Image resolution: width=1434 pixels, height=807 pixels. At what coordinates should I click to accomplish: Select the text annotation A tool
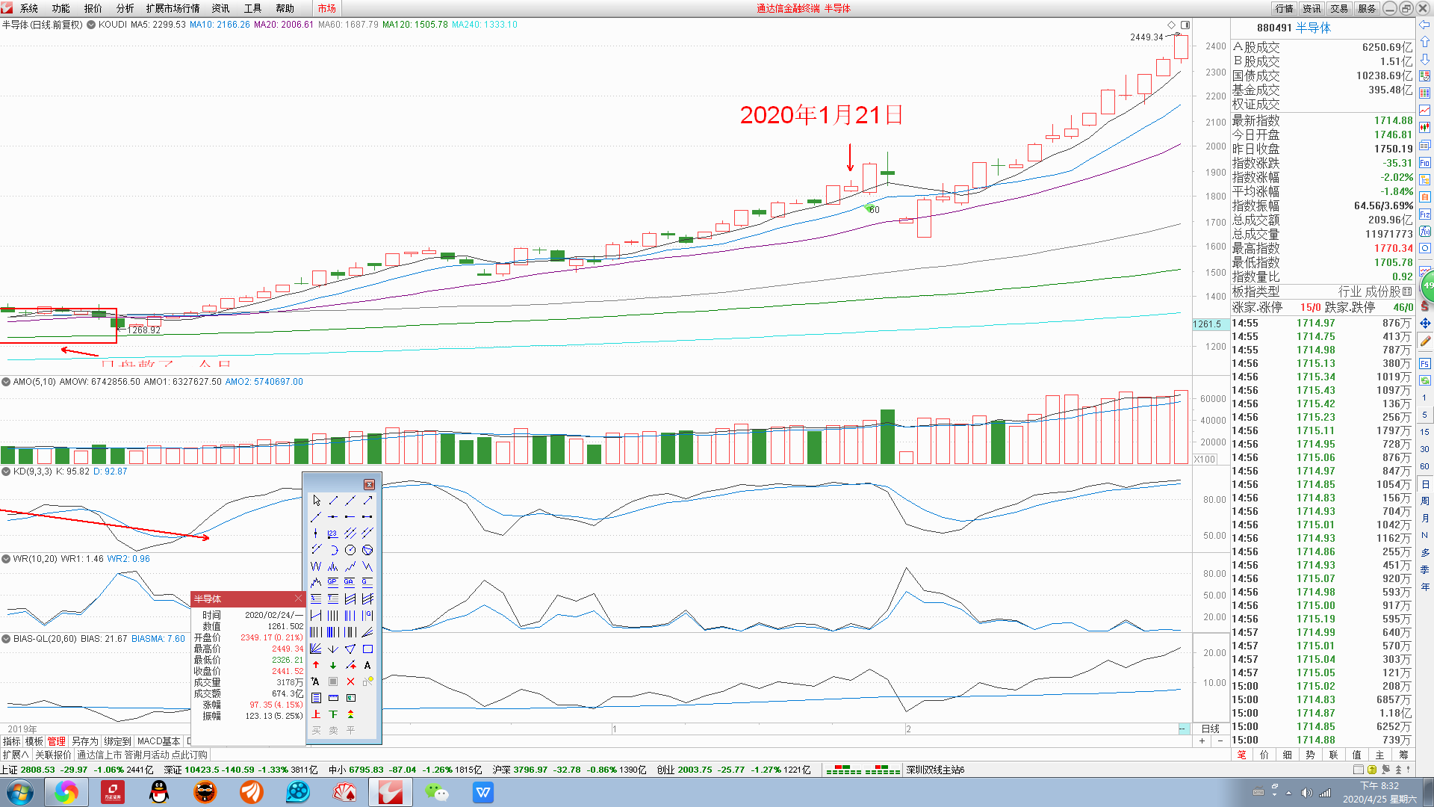(367, 665)
